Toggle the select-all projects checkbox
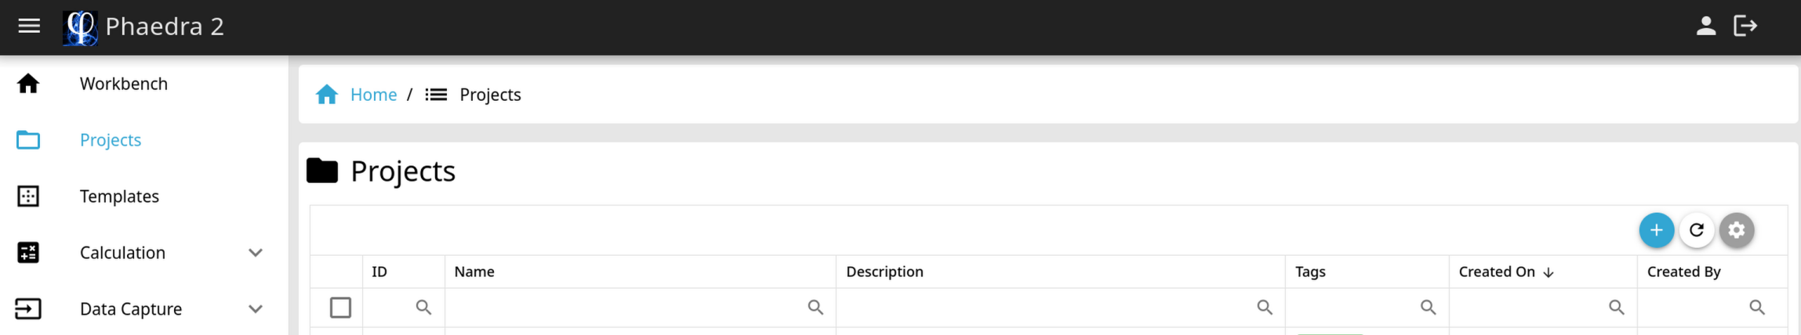 pyautogui.click(x=340, y=308)
